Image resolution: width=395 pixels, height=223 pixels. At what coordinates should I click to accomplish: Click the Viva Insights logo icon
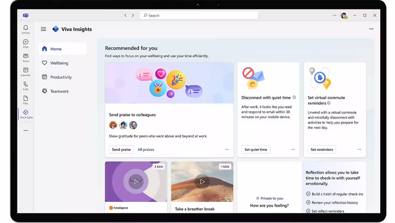(x=55, y=29)
